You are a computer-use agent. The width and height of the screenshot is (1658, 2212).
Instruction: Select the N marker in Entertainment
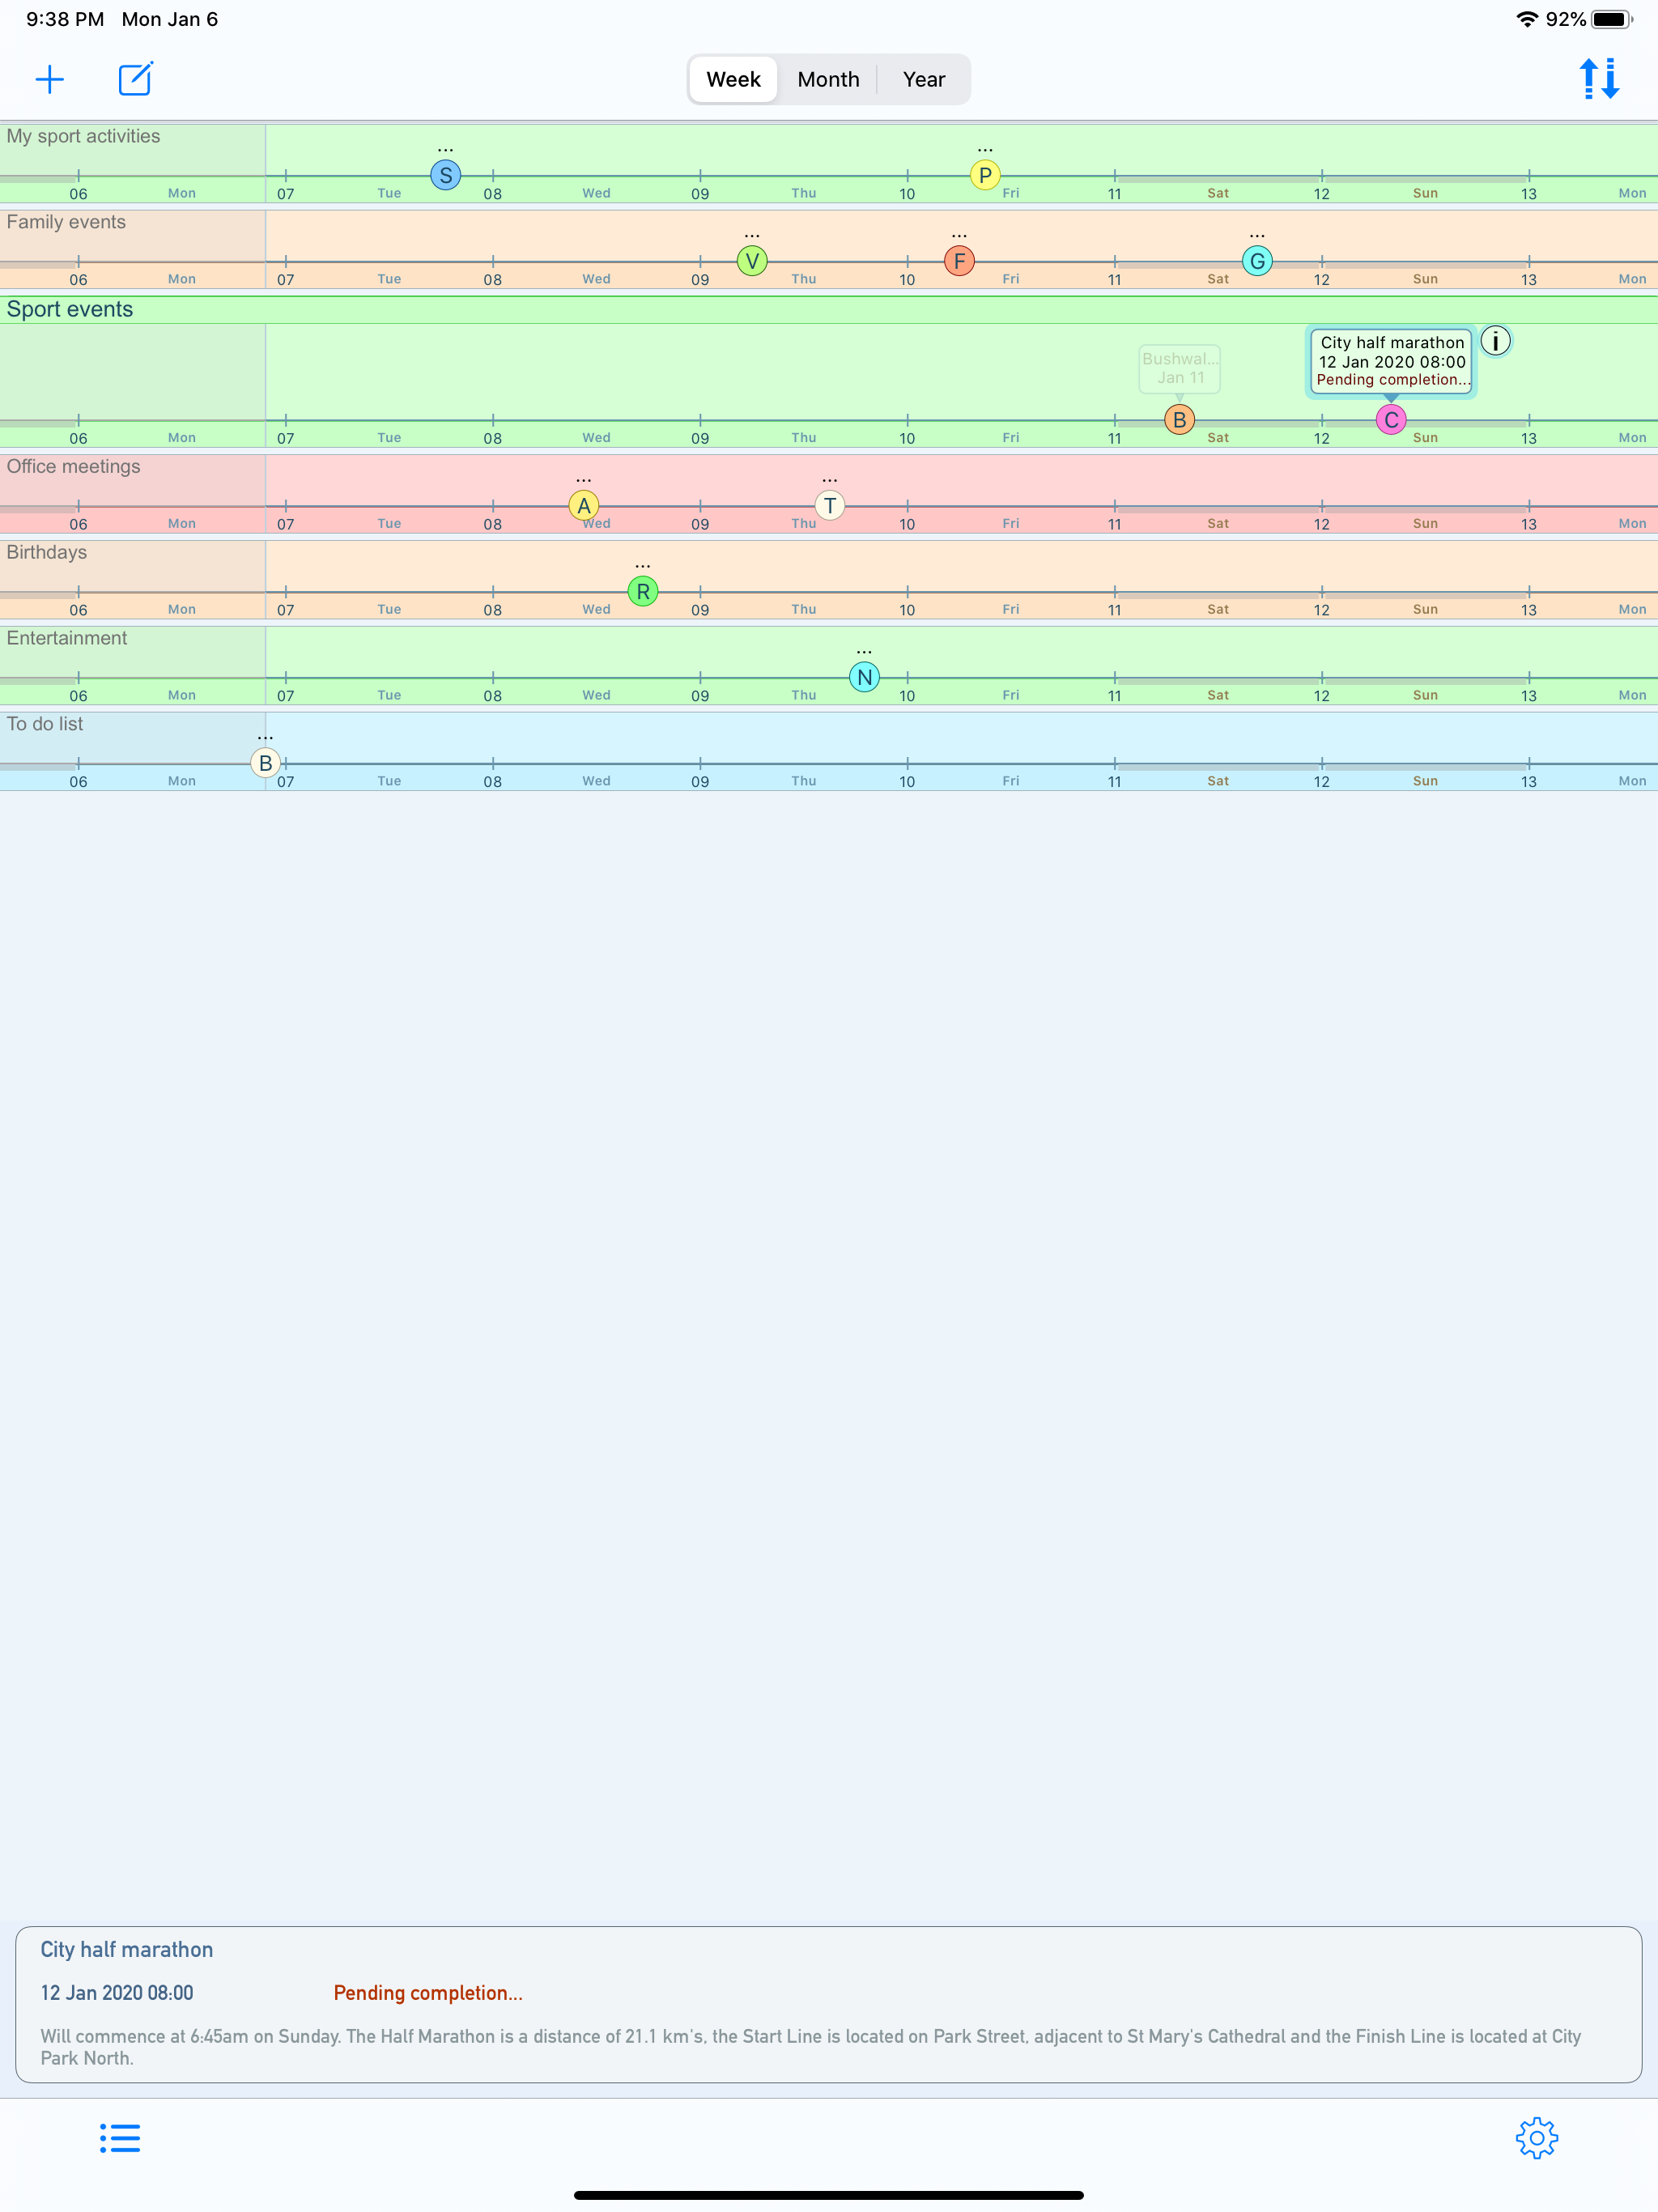tap(864, 677)
